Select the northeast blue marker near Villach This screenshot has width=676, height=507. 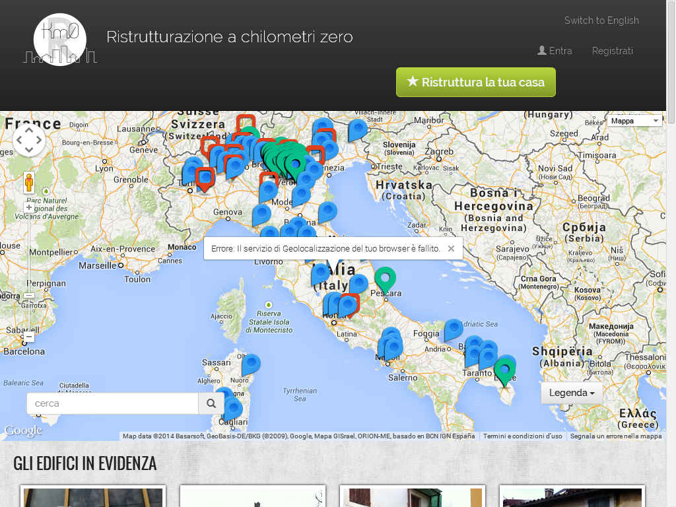pos(358,130)
